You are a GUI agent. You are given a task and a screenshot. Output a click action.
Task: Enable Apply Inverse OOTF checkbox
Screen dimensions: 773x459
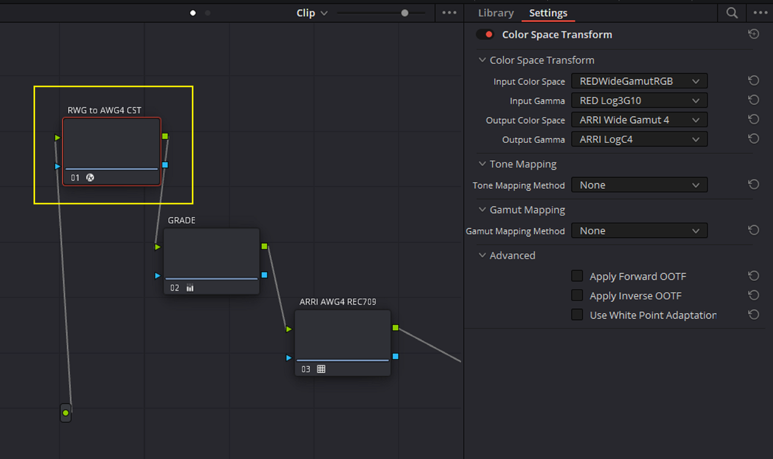pos(577,296)
